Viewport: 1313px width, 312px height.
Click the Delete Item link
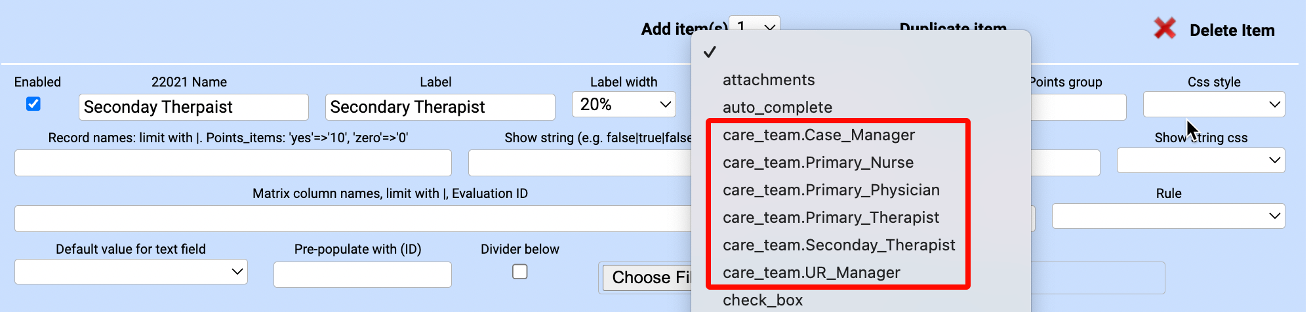point(1232,30)
